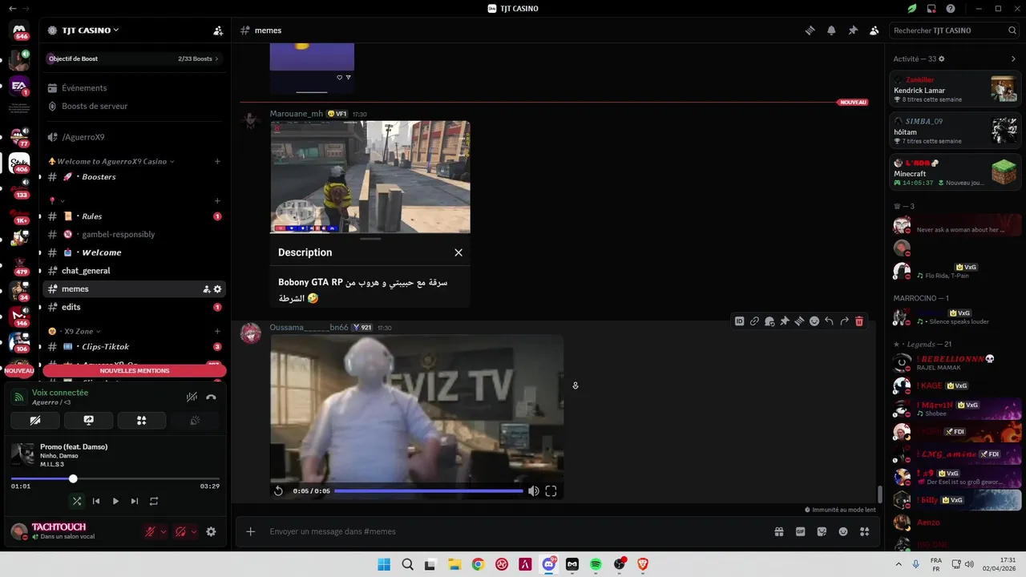The image size is (1026, 577).
Task: Replay the video
Action: tap(278, 490)
